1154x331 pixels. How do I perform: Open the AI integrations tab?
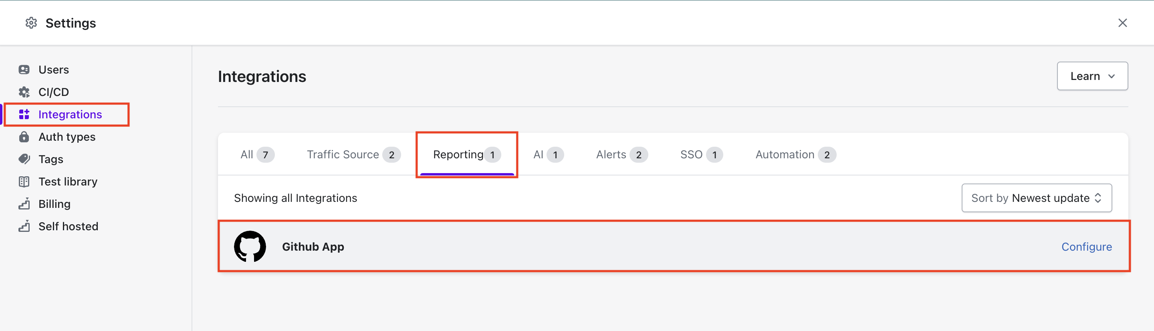pyautogui.click(x=548, y=155)
